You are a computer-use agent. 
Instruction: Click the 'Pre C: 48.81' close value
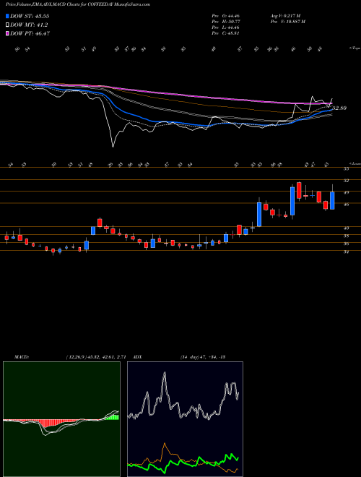(x=226, y=33)
